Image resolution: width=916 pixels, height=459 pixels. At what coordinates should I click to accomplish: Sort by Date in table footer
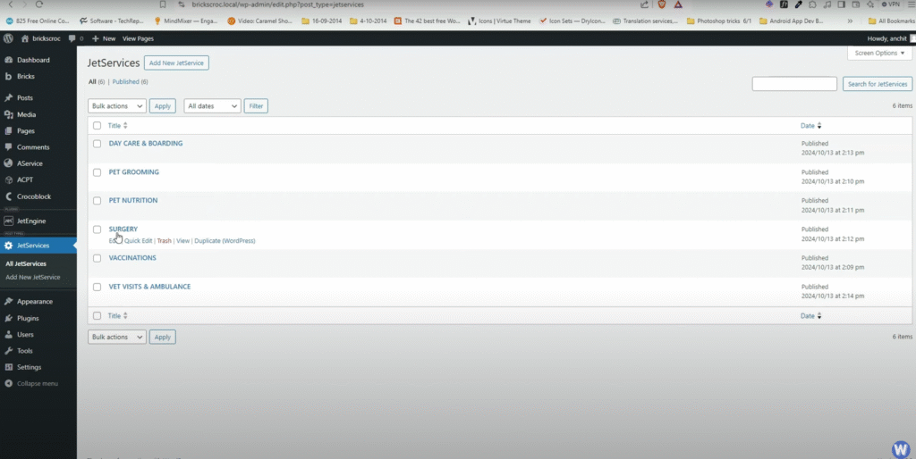pyautogui.click(x=810, y=315)
